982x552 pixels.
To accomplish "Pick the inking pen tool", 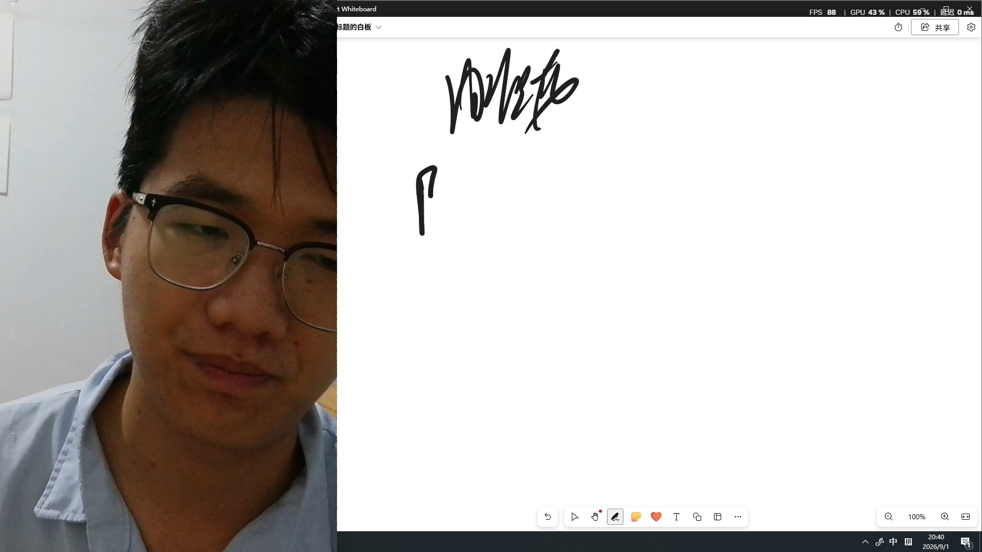I will coord(615,517).
